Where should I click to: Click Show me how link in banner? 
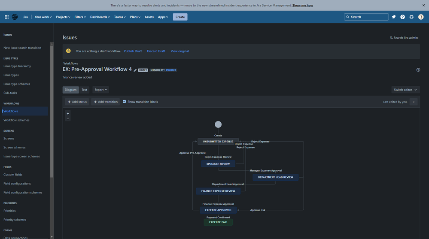click(303, 5)
